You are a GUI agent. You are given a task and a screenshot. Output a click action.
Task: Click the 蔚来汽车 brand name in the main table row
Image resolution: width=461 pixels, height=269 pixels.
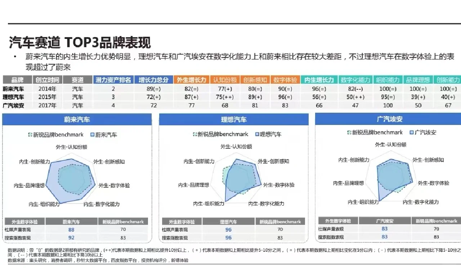[x=14, y=89]
